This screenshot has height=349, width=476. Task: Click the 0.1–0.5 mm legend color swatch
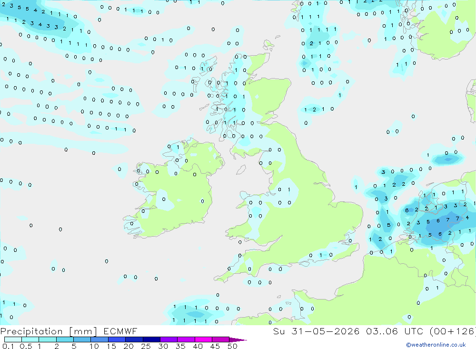coord(13,339)
